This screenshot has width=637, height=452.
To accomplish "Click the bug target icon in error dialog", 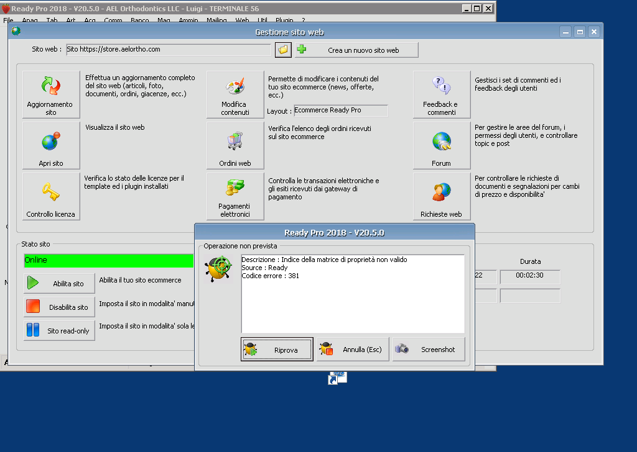I will tap(218, 268).
